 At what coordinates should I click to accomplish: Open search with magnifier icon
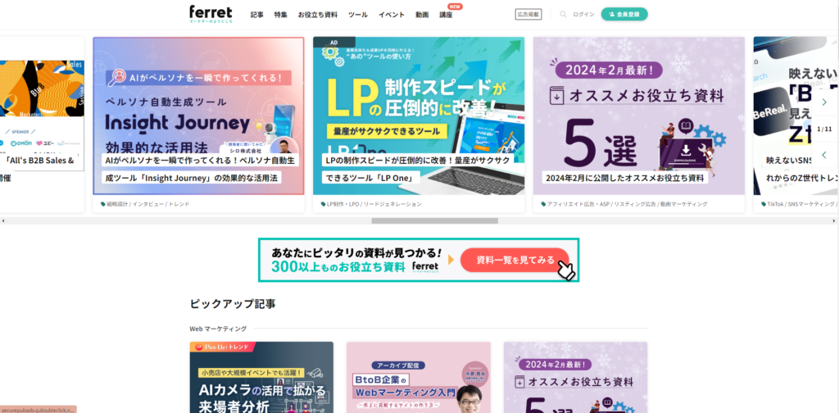click(563, 15)
